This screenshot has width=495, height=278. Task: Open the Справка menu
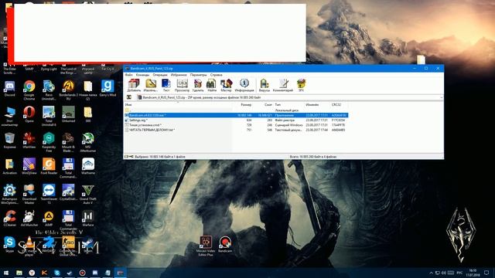tap(217, 75)
